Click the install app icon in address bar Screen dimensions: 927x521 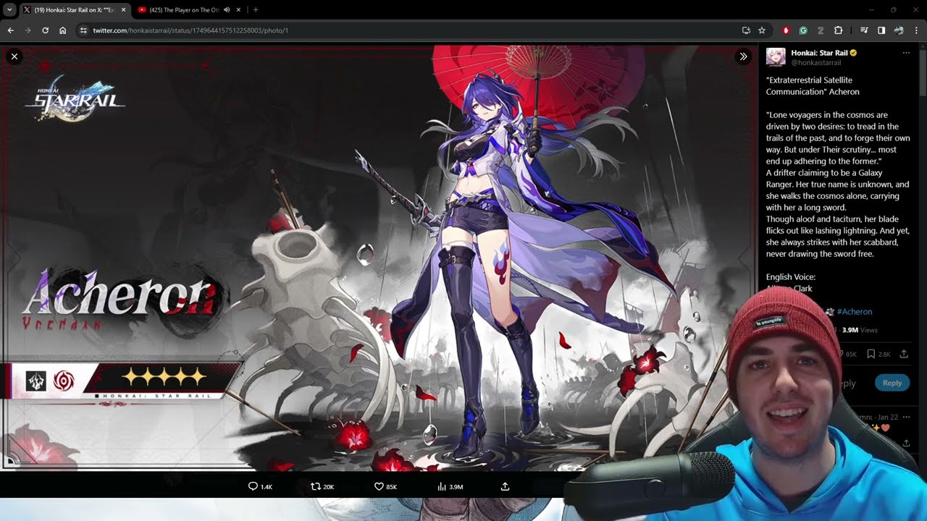coord(746,30)
